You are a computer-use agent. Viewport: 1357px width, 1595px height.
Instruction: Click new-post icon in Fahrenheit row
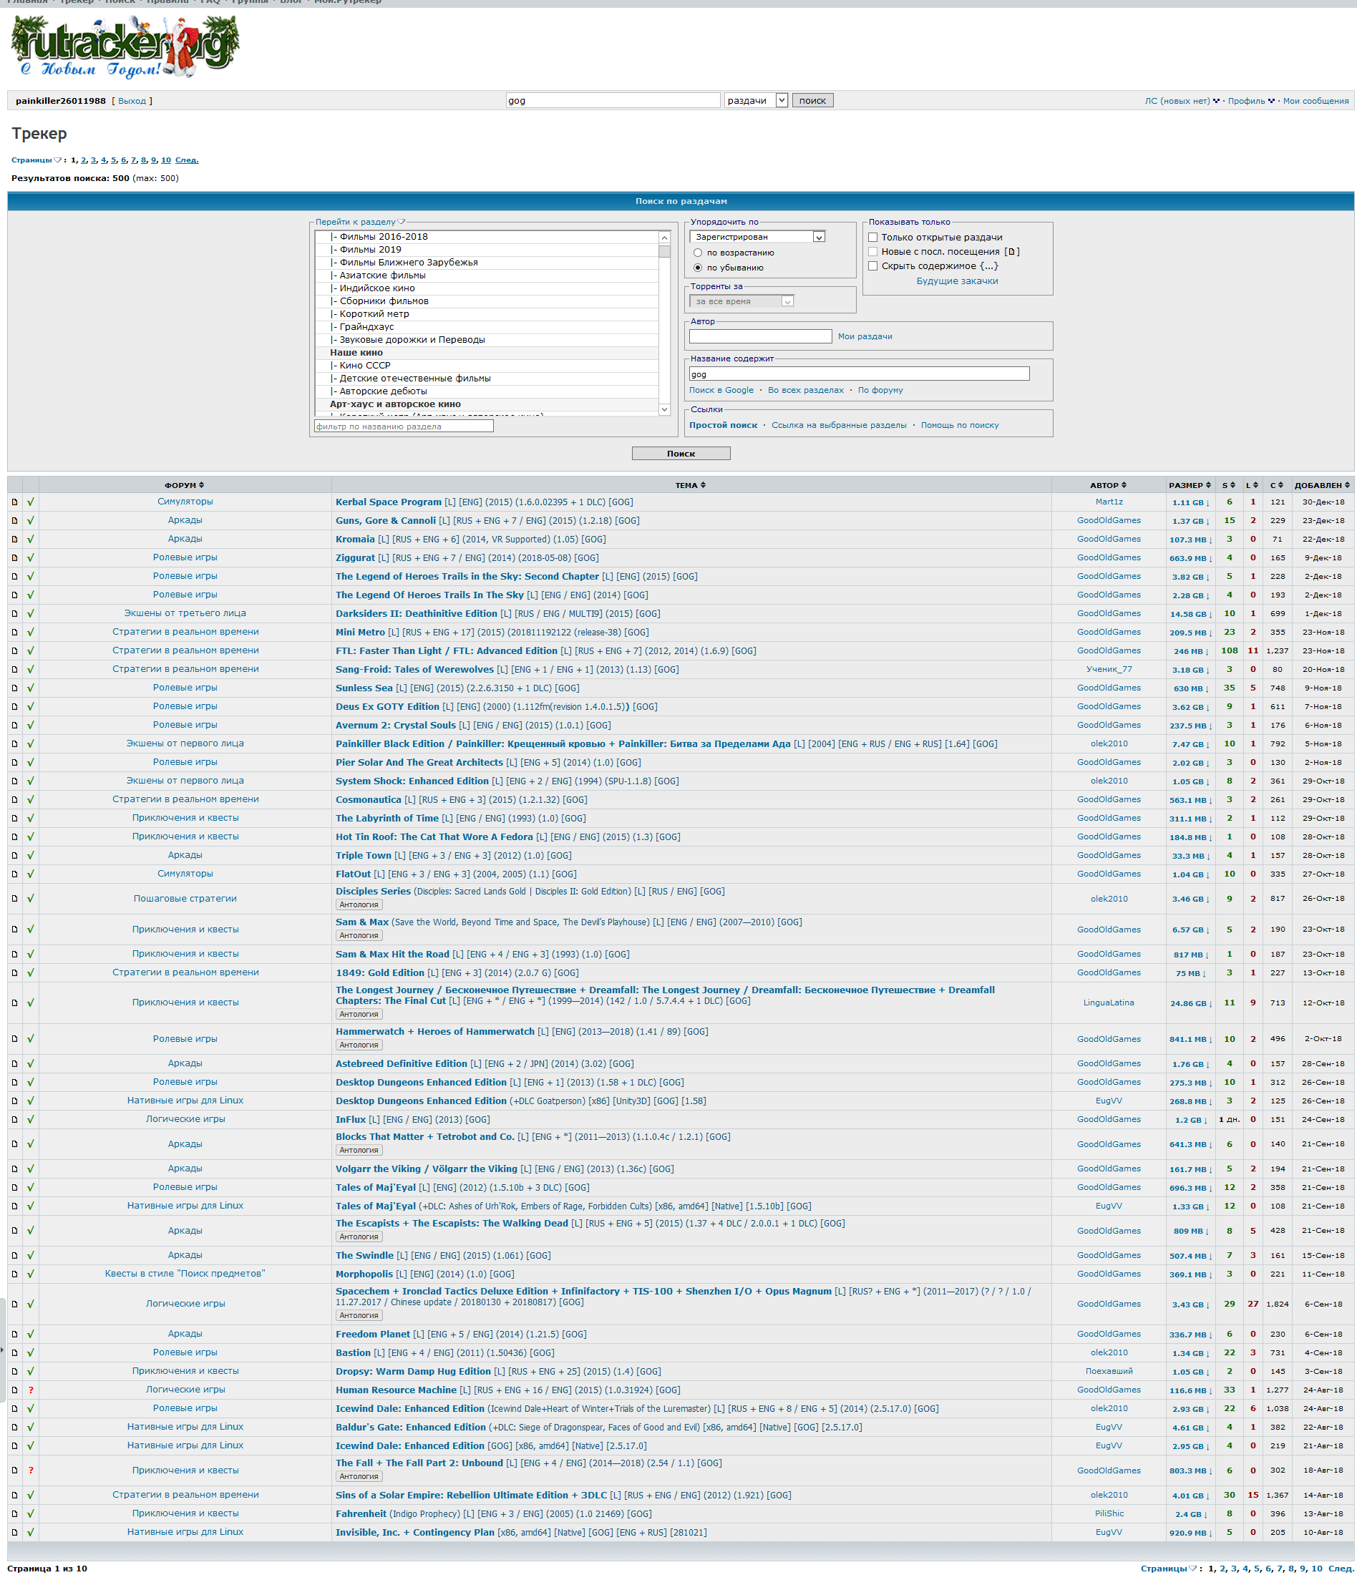point(14,1513)
